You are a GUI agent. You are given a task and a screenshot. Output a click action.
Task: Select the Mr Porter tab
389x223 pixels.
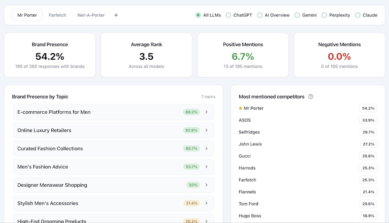[27, 15]
